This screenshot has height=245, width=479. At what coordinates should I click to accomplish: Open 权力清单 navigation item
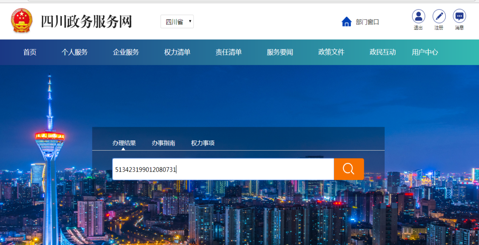[x=177, y=52]
